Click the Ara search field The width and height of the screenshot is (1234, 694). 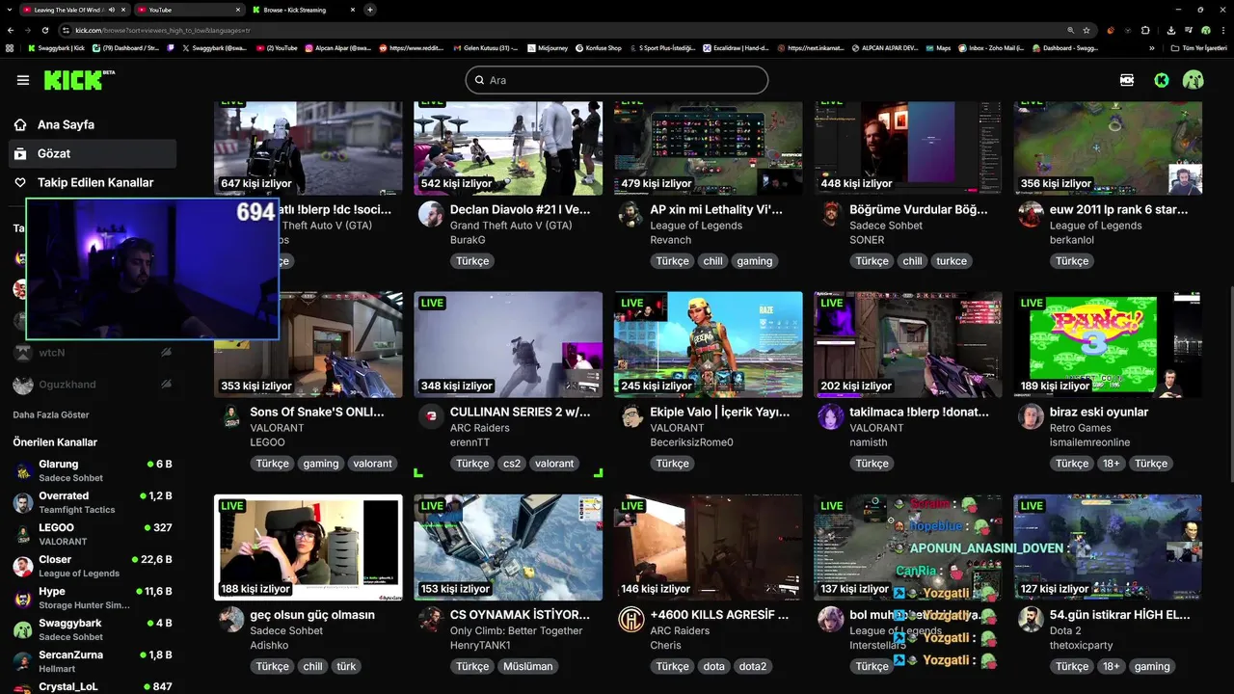click(x=617, y=80)
